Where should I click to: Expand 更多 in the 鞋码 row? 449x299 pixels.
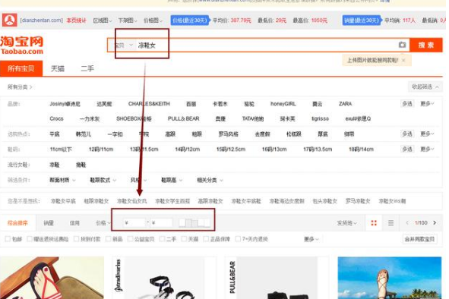pos(427,149)
